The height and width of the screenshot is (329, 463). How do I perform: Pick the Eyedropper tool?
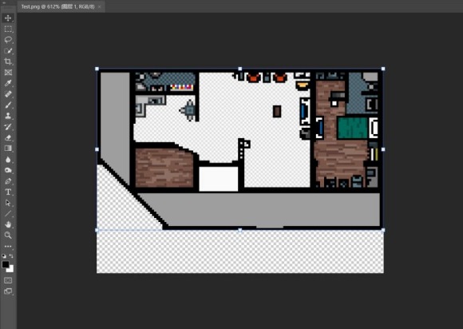coord(8,83)
